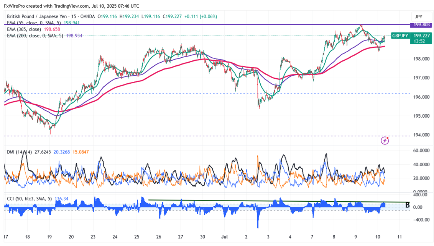The image size is (434, 246).
Task: Select the 199.803 horizontal line price tag
Action: point(421,25)
